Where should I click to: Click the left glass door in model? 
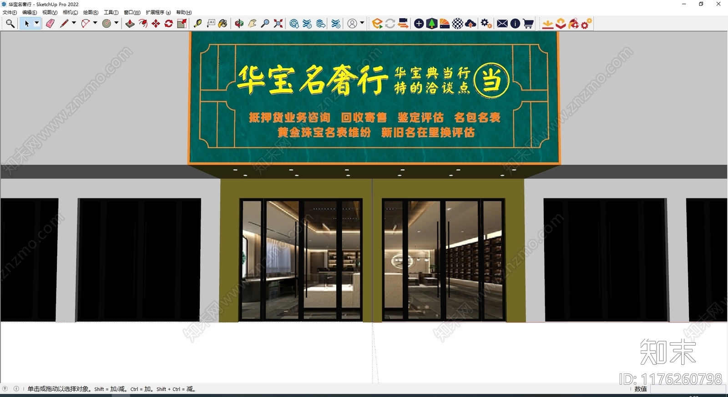[301, 259]
